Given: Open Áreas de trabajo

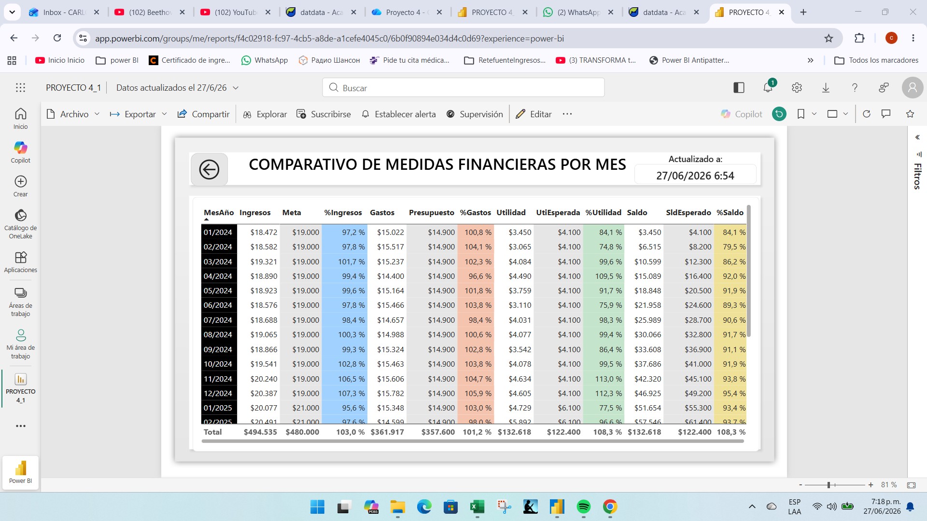Looking at the screenshot, I should [20, 302].
